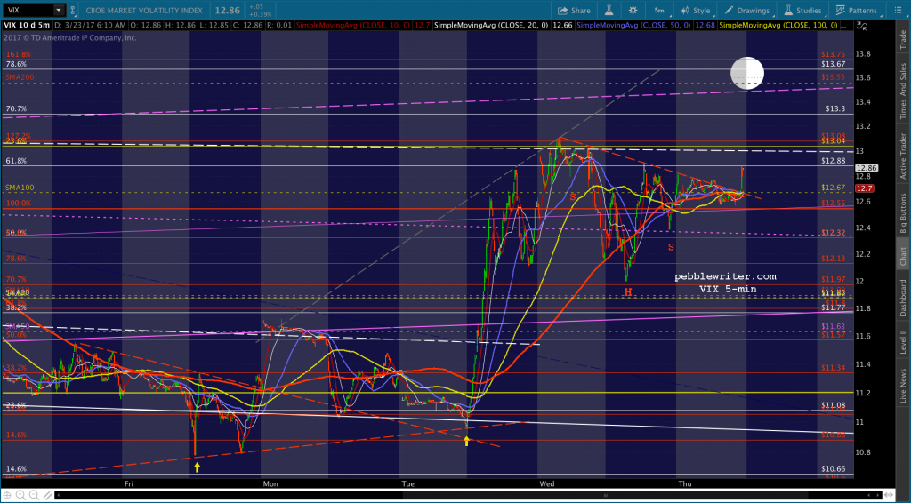
Task: Open the Drawings tool menu
Action: click(746, 11)
